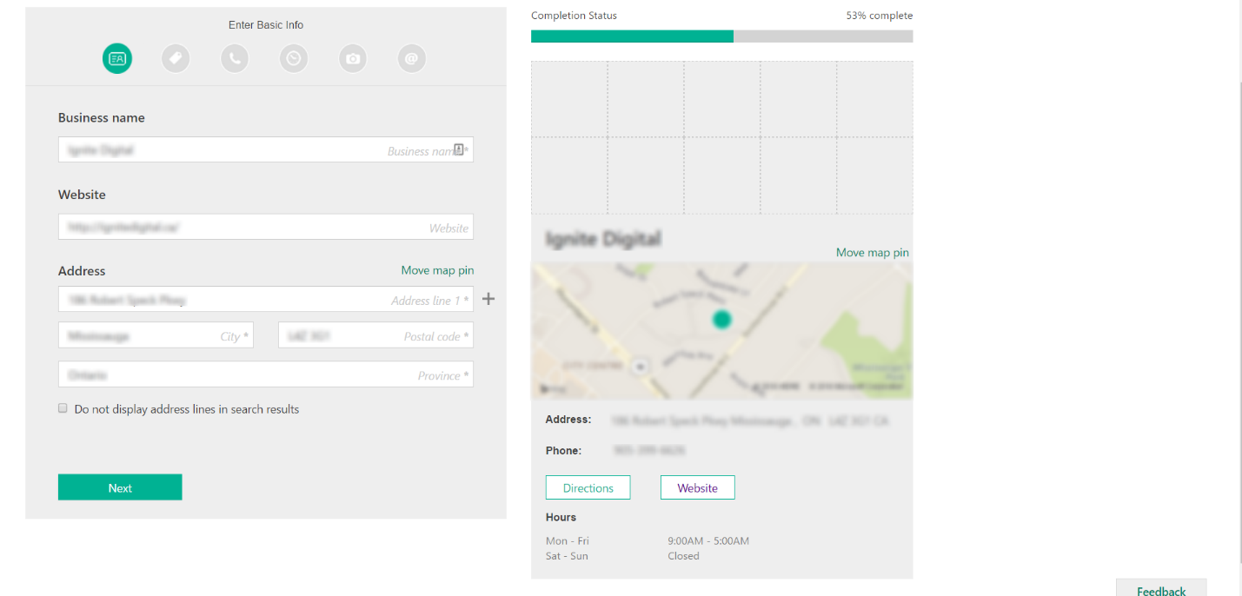1242x596 pixels.
Task: Click the 'Completion Status' label
Action: pyautogui.click(x=575, y=16)
